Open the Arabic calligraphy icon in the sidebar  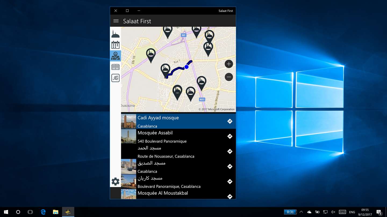click(x=115, y=78)
